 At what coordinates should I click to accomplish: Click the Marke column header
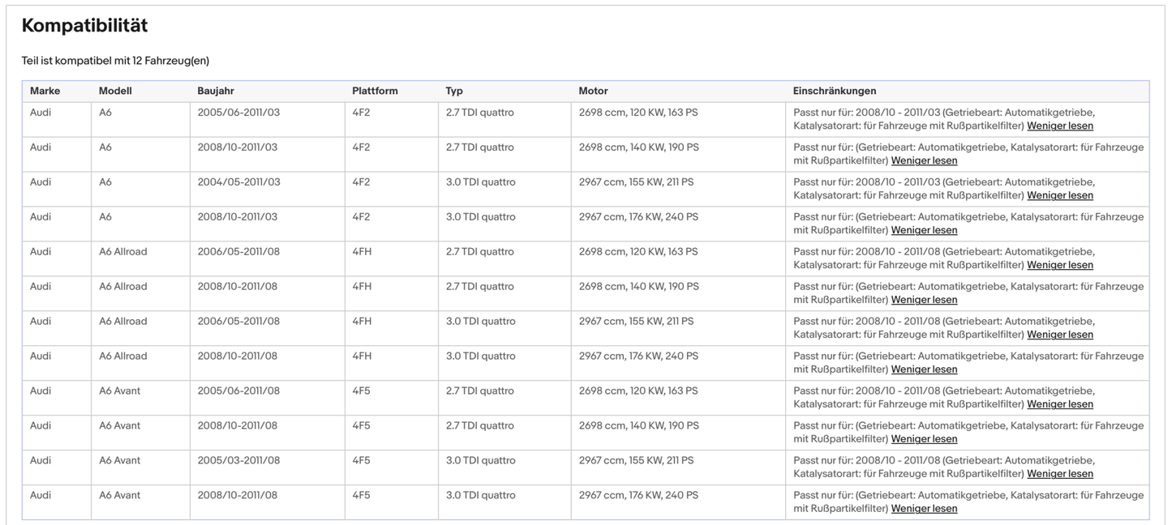(x=45, y=92)
